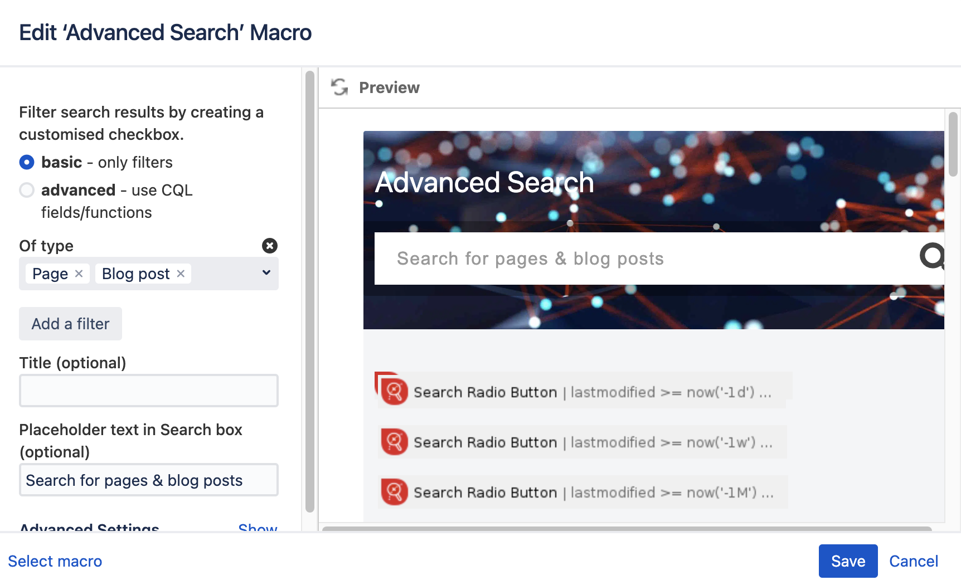Remove the Blog post tag
961x585 pixels.
click(x=181, y=274)
